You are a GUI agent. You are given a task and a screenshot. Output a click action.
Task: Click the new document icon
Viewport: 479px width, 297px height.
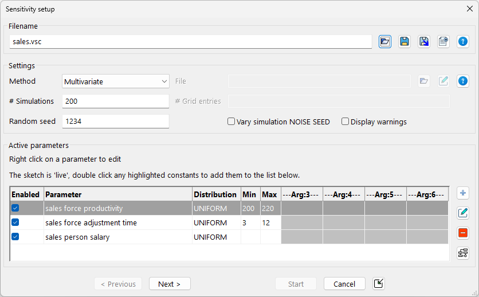click(443, 41)
